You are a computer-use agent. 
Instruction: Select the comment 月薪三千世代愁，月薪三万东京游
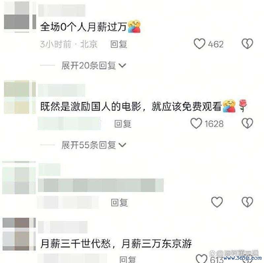coord(116,244)
